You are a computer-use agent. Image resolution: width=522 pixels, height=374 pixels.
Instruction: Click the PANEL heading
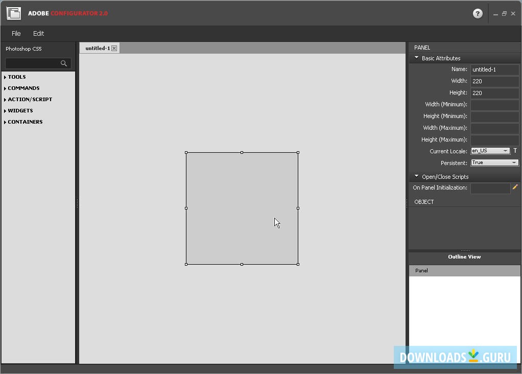pyautogui.click(x=422, y=48)
